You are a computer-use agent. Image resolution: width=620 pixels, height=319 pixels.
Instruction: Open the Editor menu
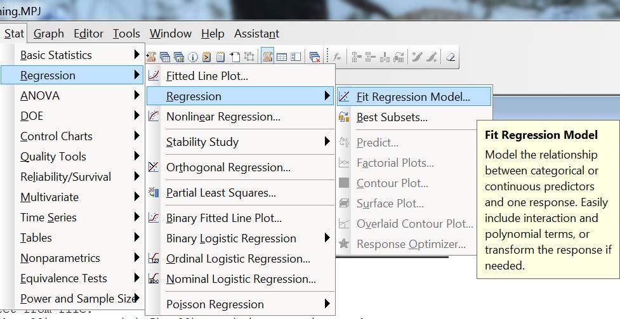(x=88, y=34)
